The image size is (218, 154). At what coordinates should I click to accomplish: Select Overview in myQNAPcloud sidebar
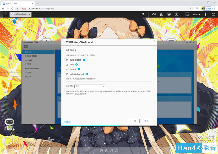38,52
